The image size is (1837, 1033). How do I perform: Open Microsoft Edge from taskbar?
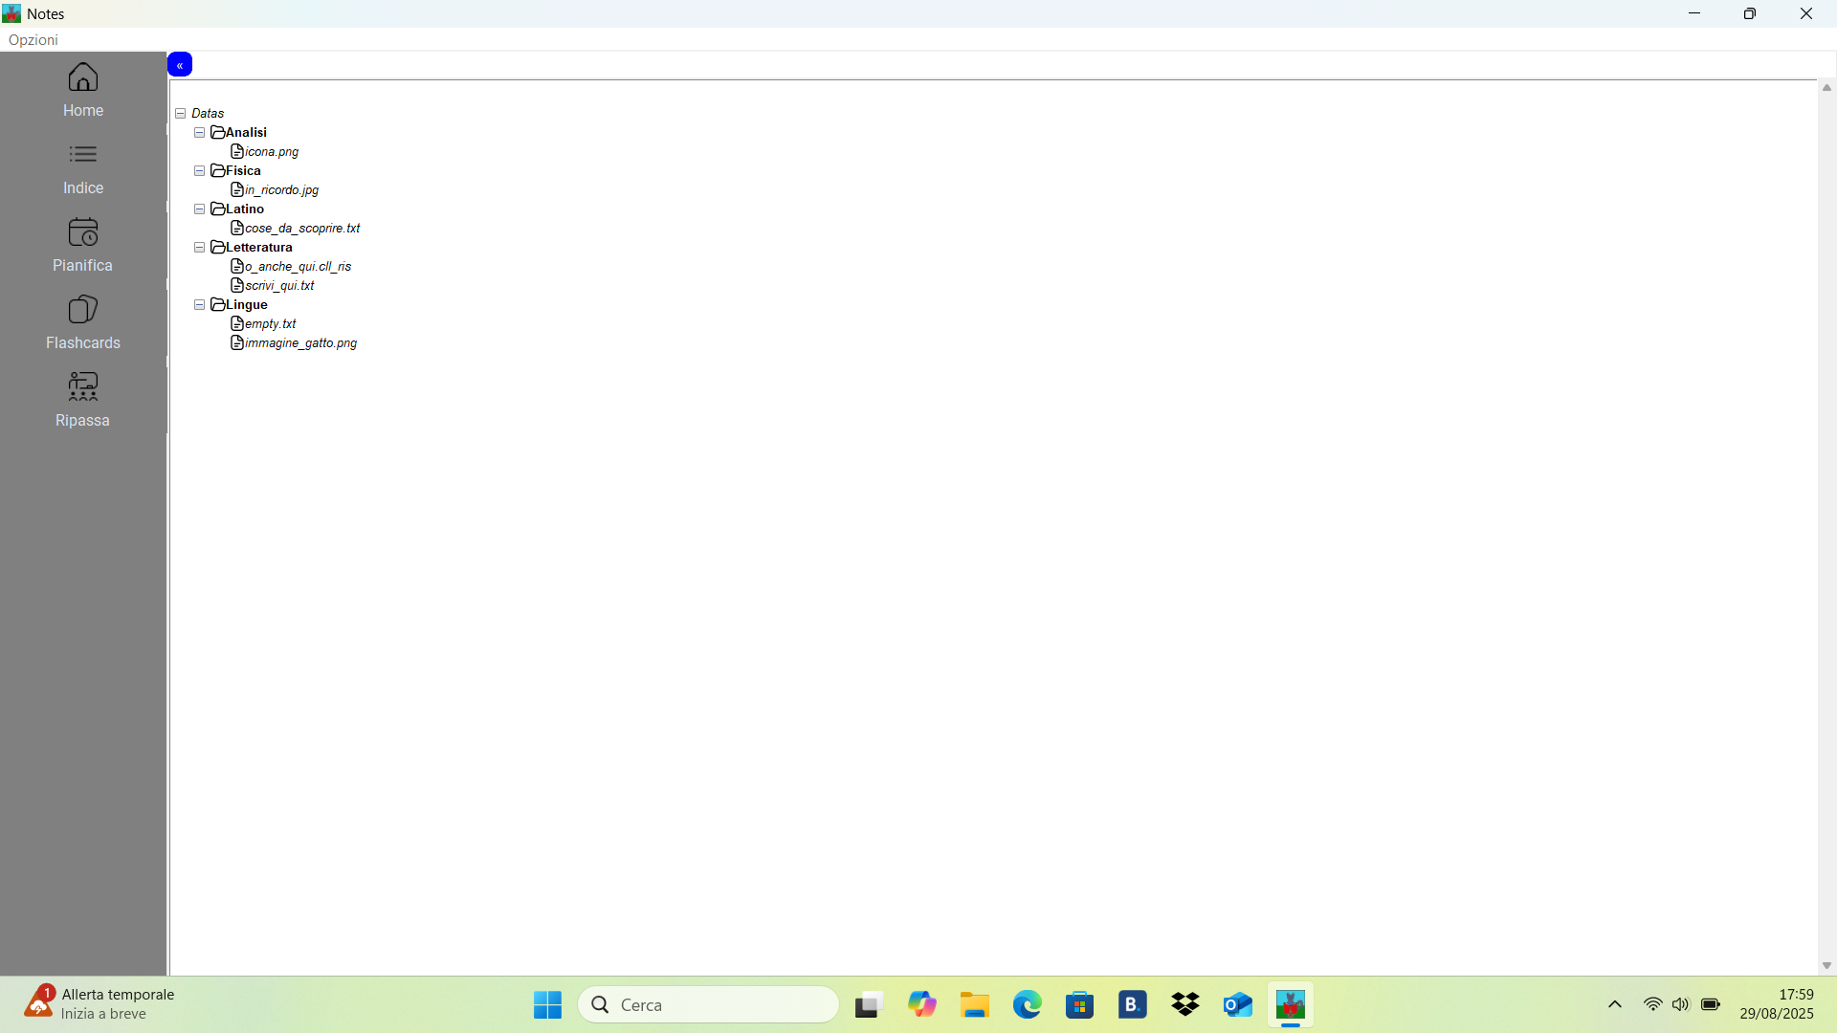1028,1005
